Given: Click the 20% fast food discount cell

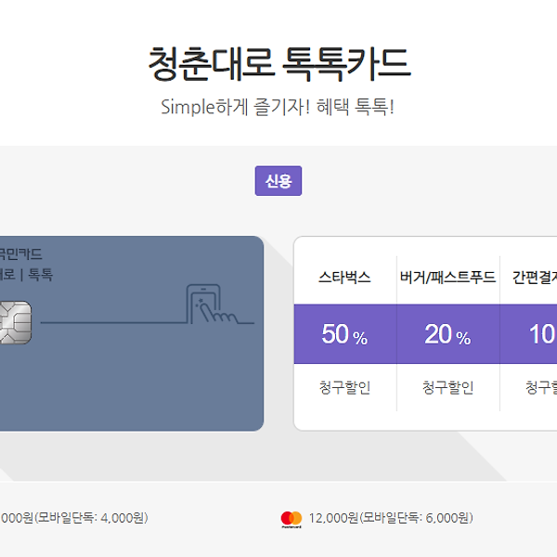Looking at the screenshot, I should point(447,335).
